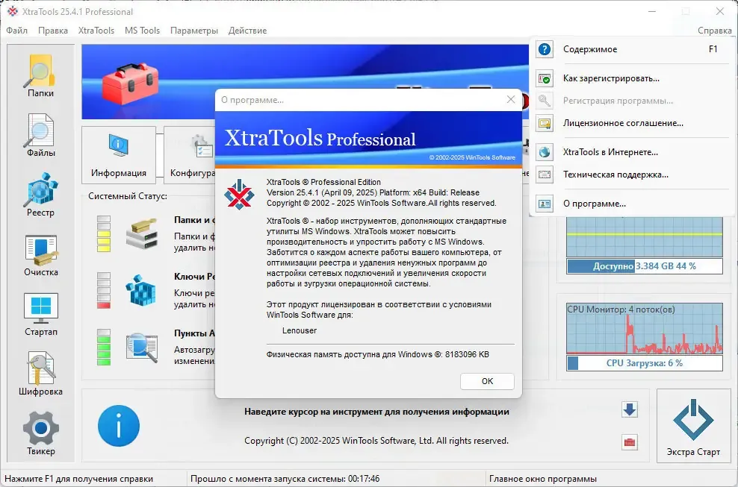This screenshot has width=738, height=487.
Task: Close the XtraTools main window
Action: 719,11
